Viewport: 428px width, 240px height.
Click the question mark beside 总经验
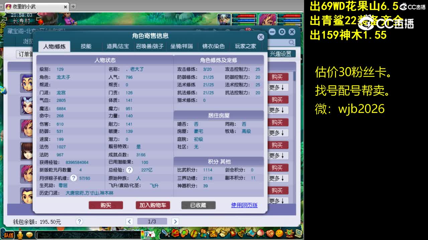point(130,170)
